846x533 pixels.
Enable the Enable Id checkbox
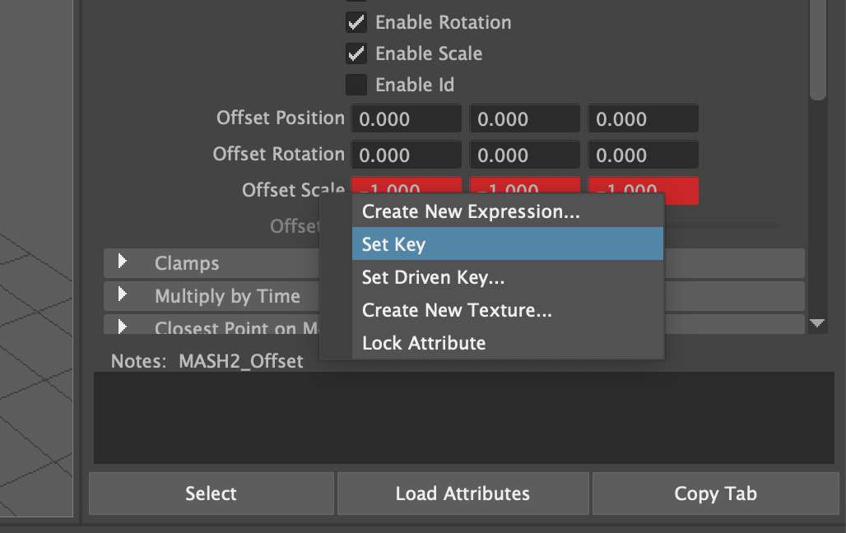pos(356,85)
